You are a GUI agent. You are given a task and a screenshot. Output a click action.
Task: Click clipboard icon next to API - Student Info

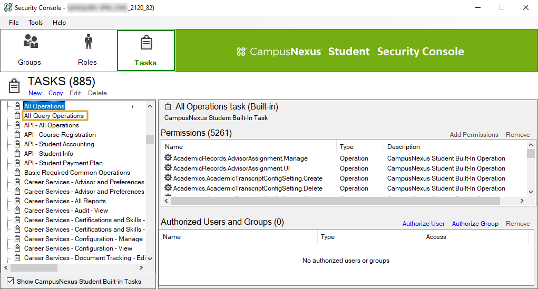click(17, 154)
